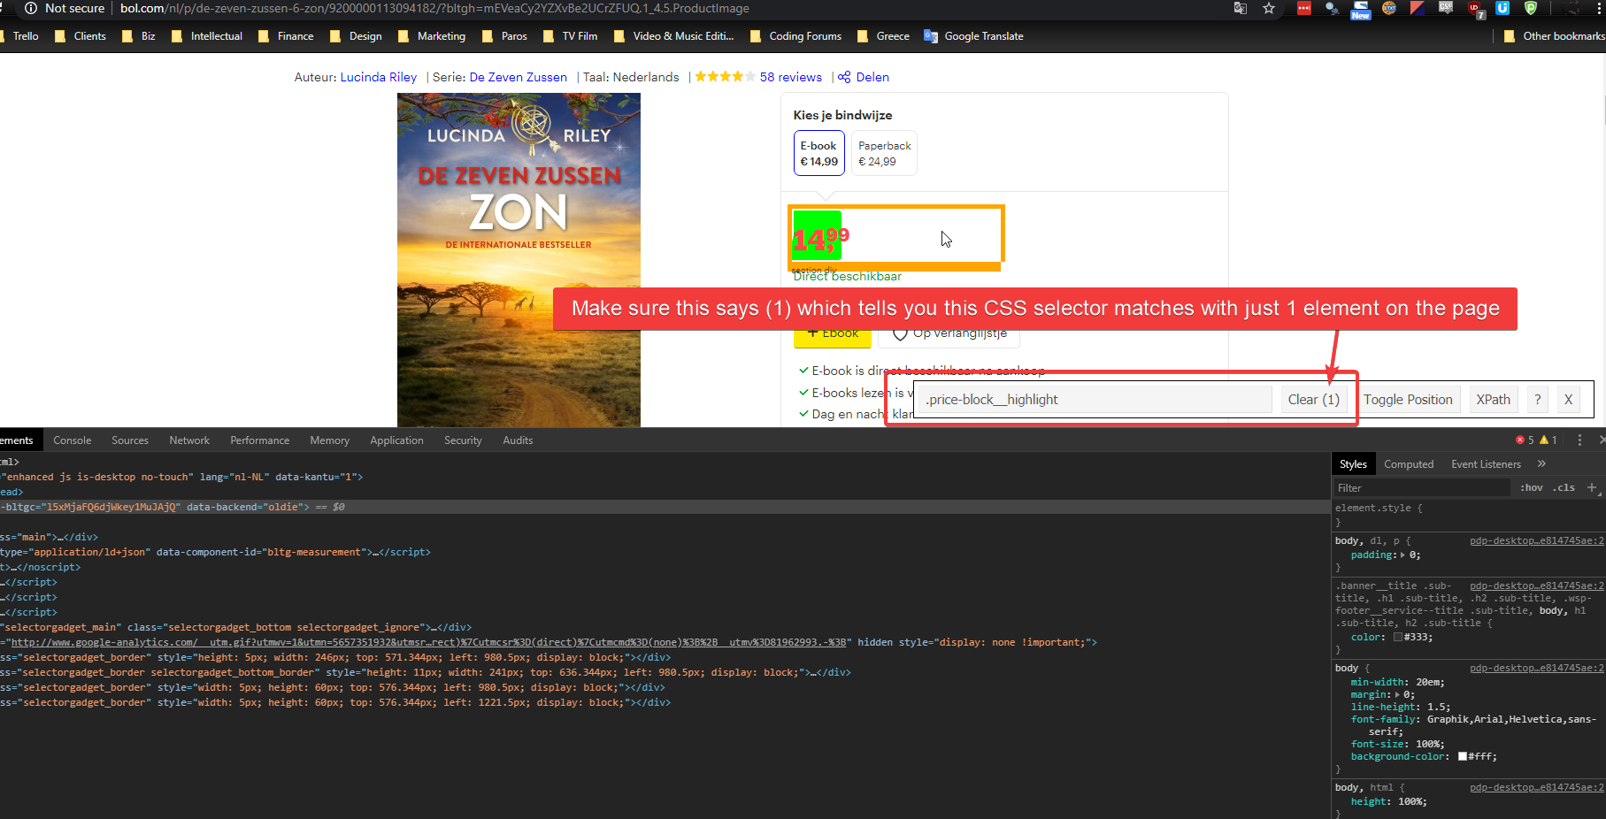Open the Application tab

[396, 440]
